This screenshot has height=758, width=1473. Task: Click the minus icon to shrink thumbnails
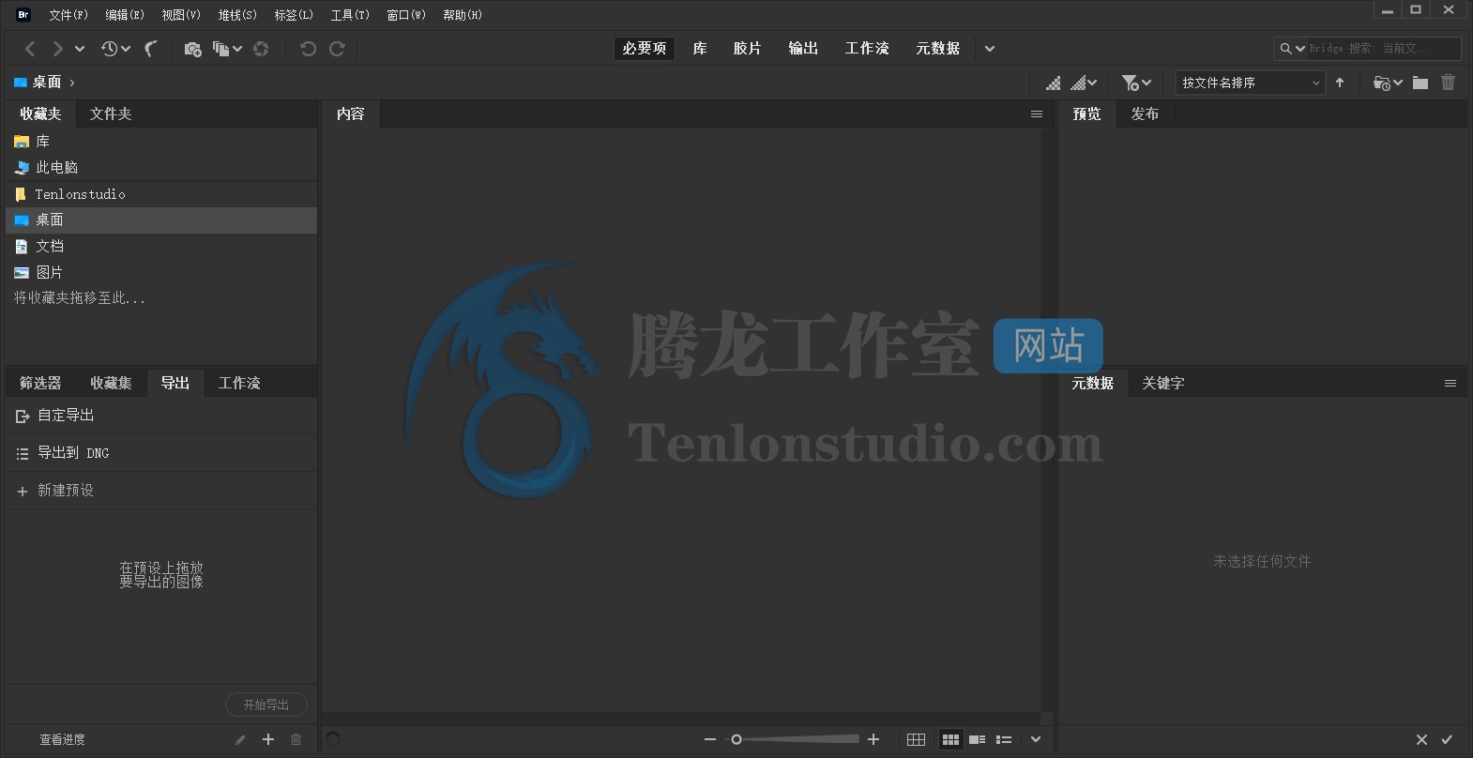[710, 739]
